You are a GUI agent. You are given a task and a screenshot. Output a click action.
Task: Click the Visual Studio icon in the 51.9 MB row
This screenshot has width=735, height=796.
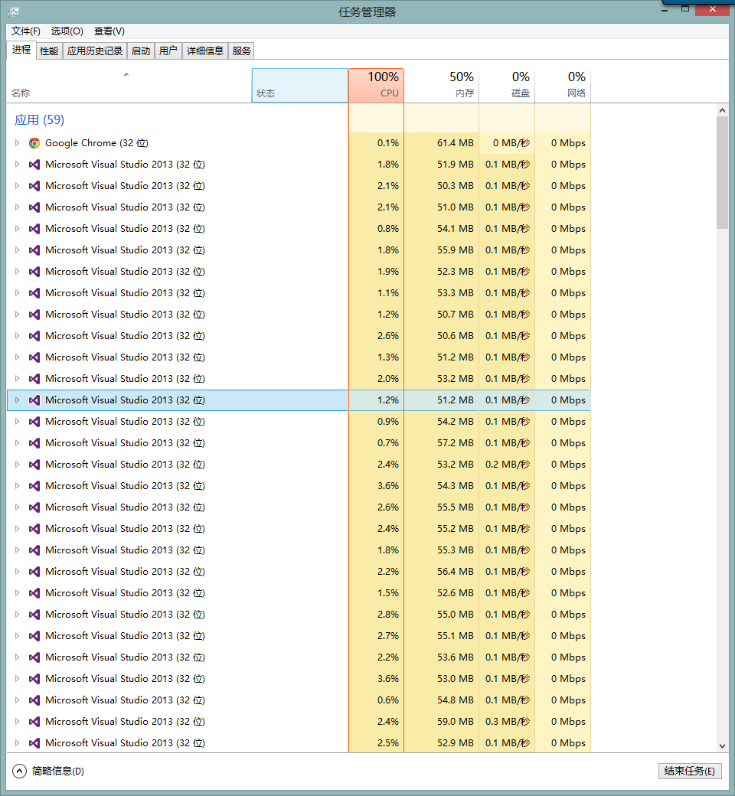[x=34, y=165]
